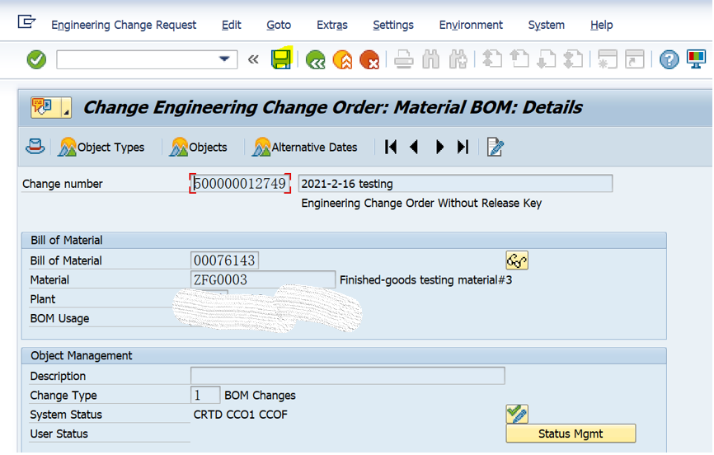Image resolution: width=714 pixels, height=455 pixels.
Task: Click the 'BOM Changes' text
Action: (x=260, y=396)
